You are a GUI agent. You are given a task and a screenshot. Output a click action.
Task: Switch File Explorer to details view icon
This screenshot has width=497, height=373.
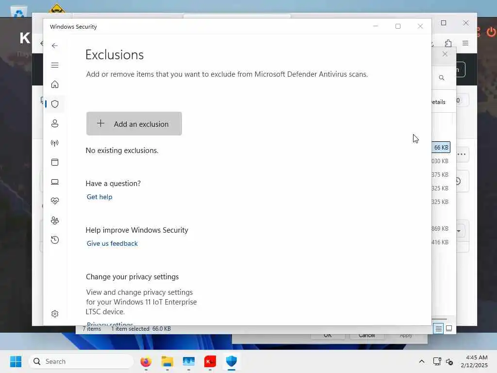[438, 329]
